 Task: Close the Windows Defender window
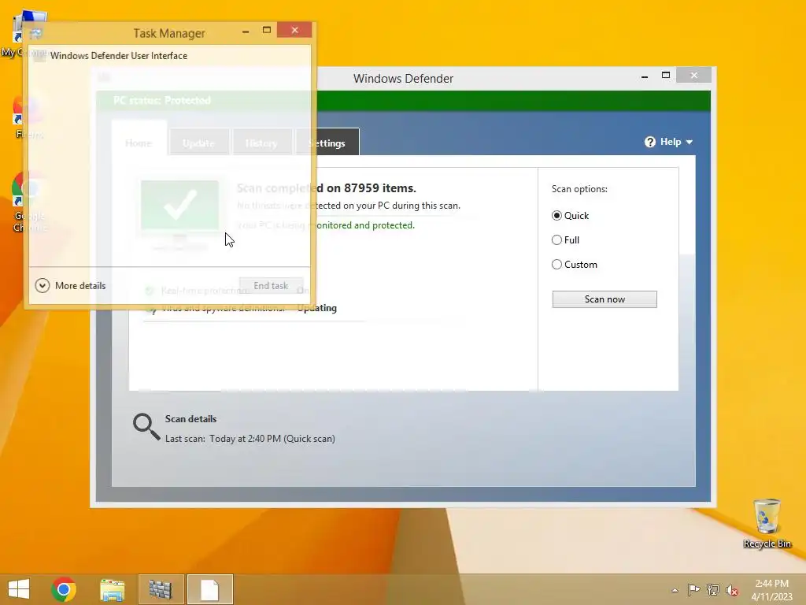tap(694, 75)
